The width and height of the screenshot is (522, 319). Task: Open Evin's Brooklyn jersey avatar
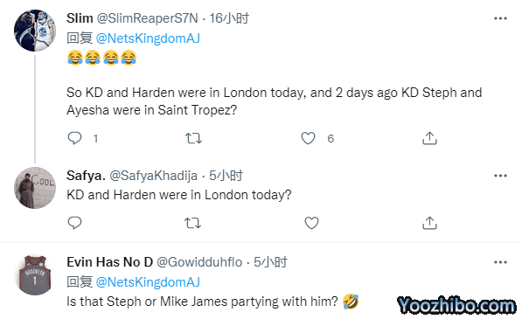click(x=35, y=275)
